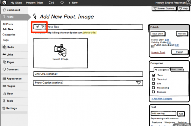Expand Screen Options panel
Screen dimensions: 191x126
tap(164, 8)
